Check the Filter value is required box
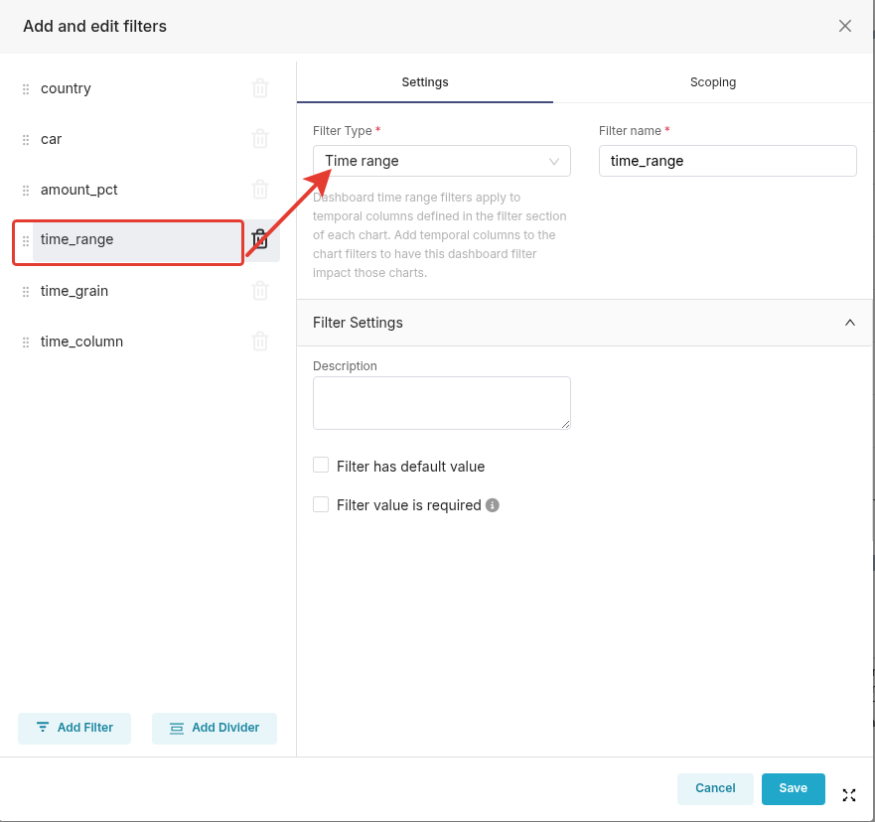The image size is (875, 822). pos(321,504)
